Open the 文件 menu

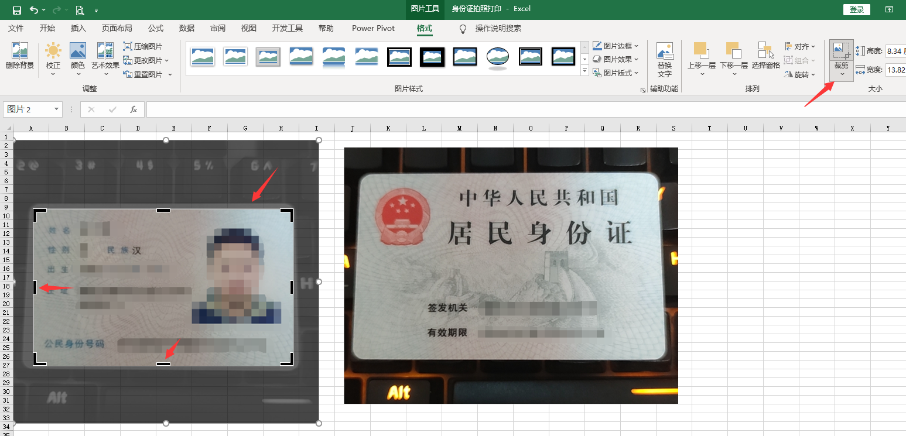[x=16, y=28]
